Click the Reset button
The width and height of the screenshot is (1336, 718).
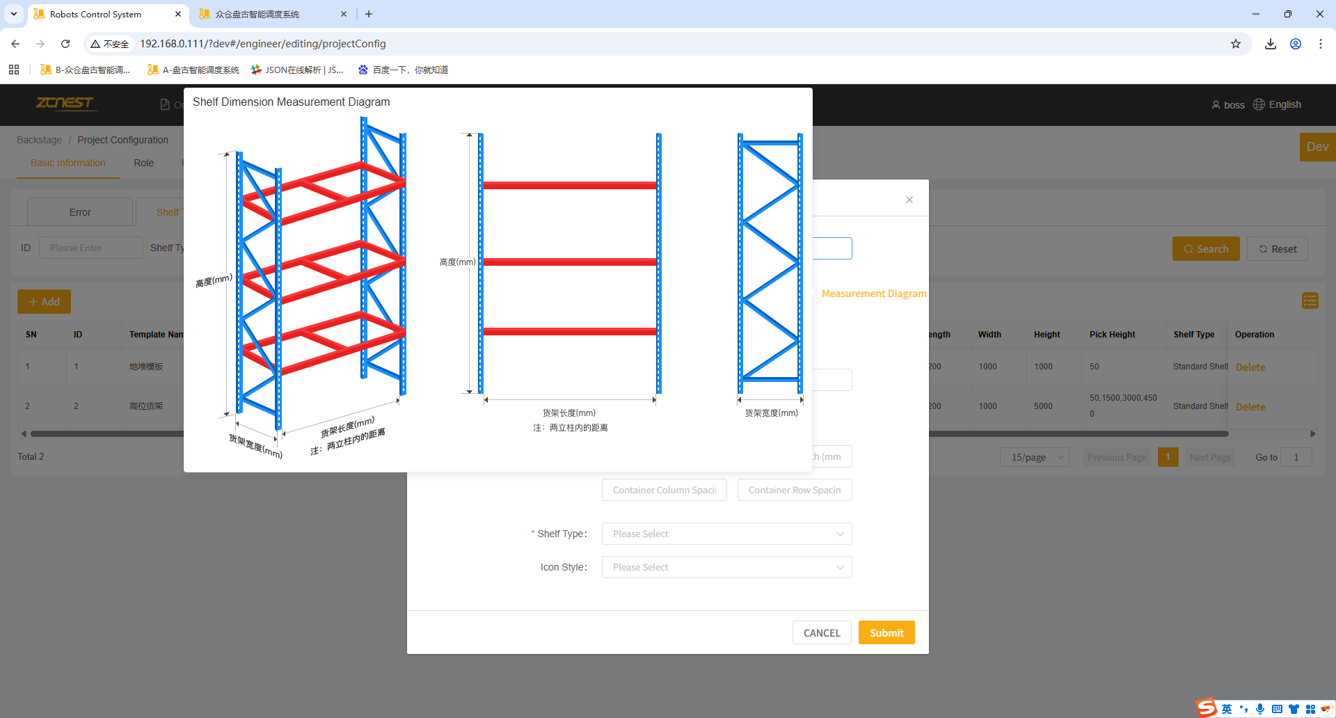(1278, 249)
